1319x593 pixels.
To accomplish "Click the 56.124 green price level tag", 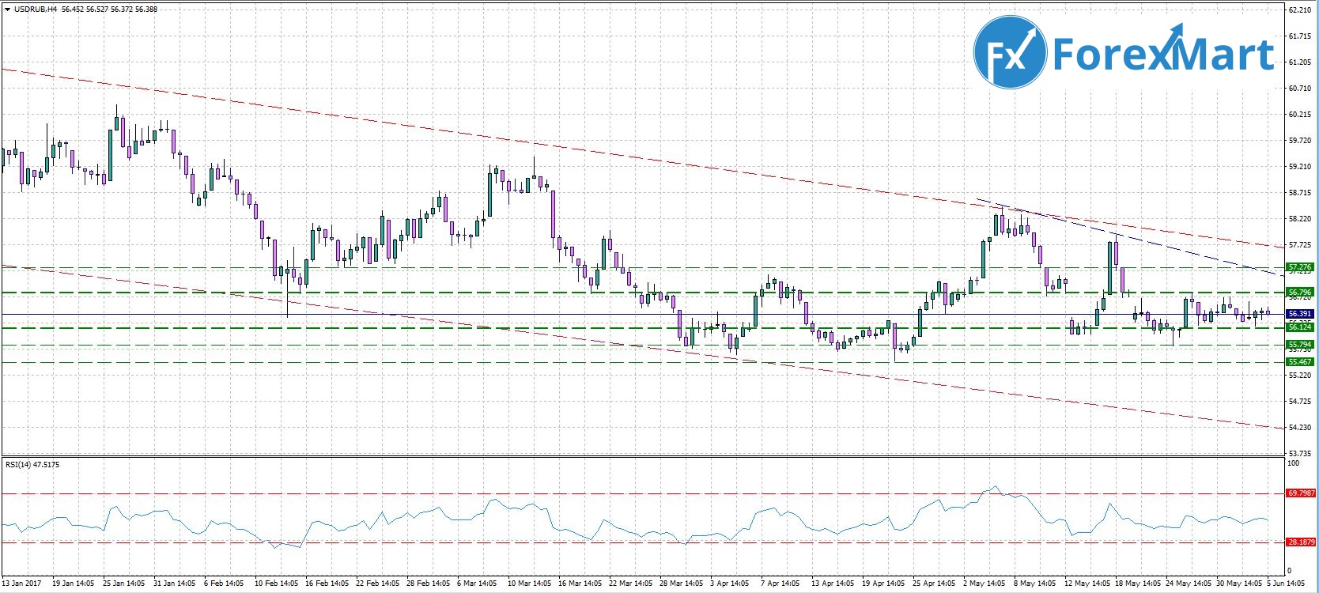I will point(1300,327).
